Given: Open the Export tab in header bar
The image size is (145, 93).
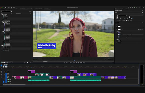Looking at the screenshot, I should (14, 7).
